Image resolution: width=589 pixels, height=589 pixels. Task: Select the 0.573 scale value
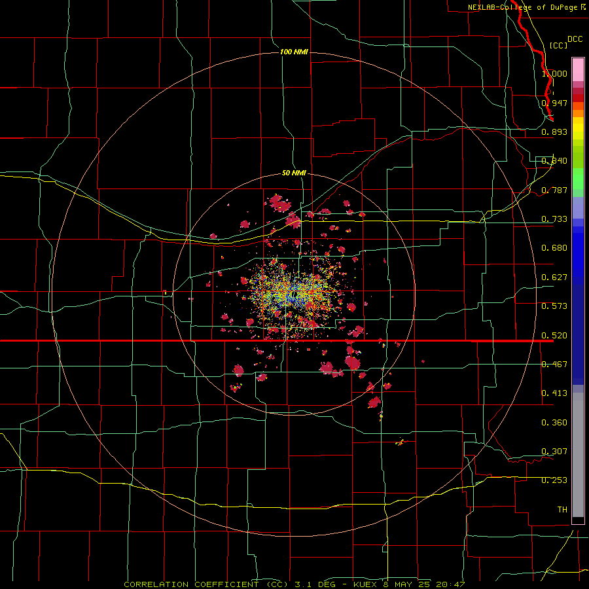coord(554,306)
